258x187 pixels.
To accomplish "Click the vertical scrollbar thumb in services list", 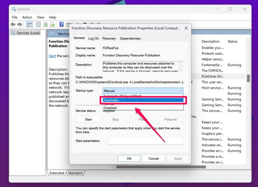I will point(248,78).
